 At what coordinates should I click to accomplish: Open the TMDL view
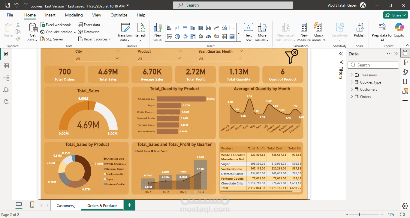pos(7,102)
